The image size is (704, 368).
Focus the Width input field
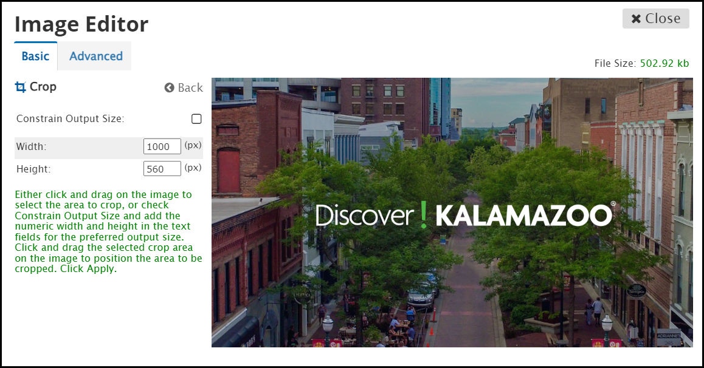(x=162, y=146)
